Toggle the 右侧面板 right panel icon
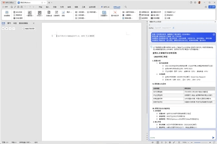The image size is (217, 144). click(x=7, y=14)
